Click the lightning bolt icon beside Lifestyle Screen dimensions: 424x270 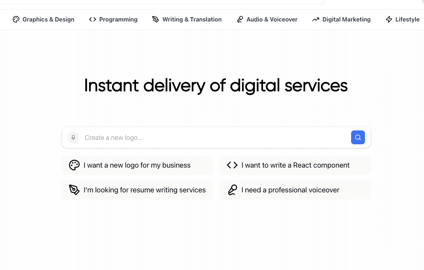(389, 19)
